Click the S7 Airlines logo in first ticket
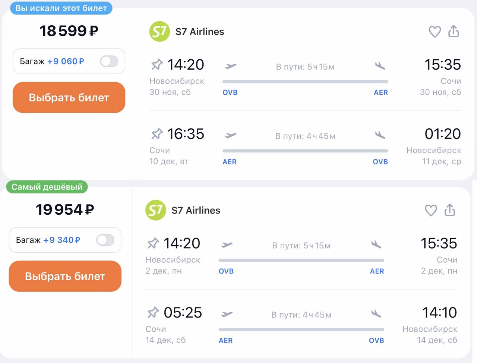477x363 pixels. 159,32
